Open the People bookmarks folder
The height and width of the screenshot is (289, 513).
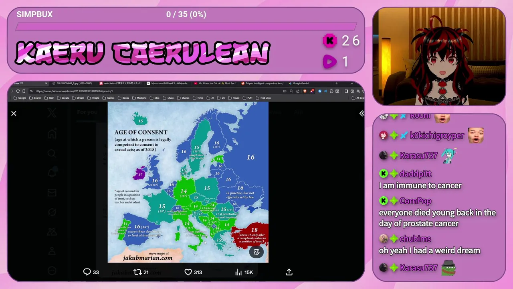click(93, 98)
